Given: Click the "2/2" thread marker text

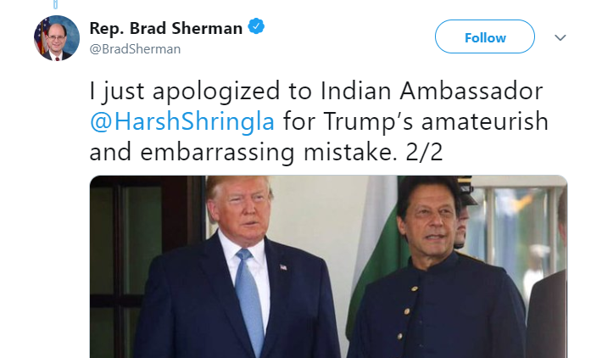Looking at the screenshot, I should [x=424, y=152].
